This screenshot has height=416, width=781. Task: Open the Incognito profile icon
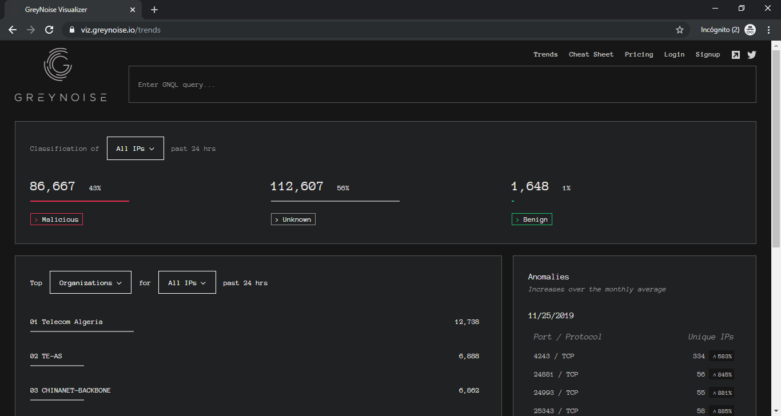click(x=750, y=30)
